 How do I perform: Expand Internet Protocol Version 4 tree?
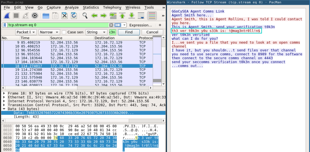[x=4, y=101]
